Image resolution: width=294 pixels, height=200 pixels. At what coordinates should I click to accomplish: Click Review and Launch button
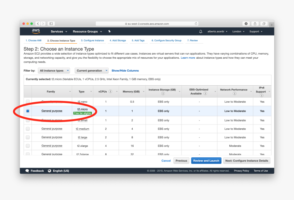pyautogui.click(x=206, y=161)
